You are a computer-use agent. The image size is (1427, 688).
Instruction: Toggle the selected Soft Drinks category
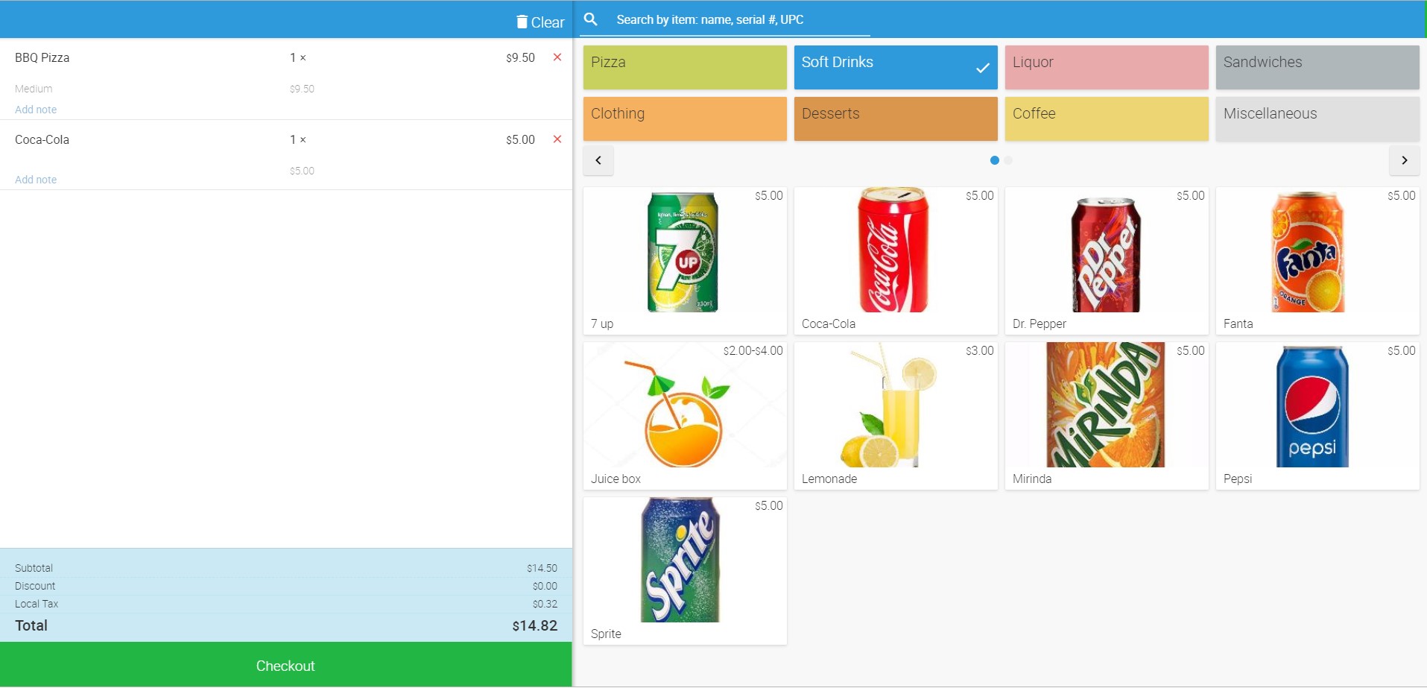click(x=895, y=67)
